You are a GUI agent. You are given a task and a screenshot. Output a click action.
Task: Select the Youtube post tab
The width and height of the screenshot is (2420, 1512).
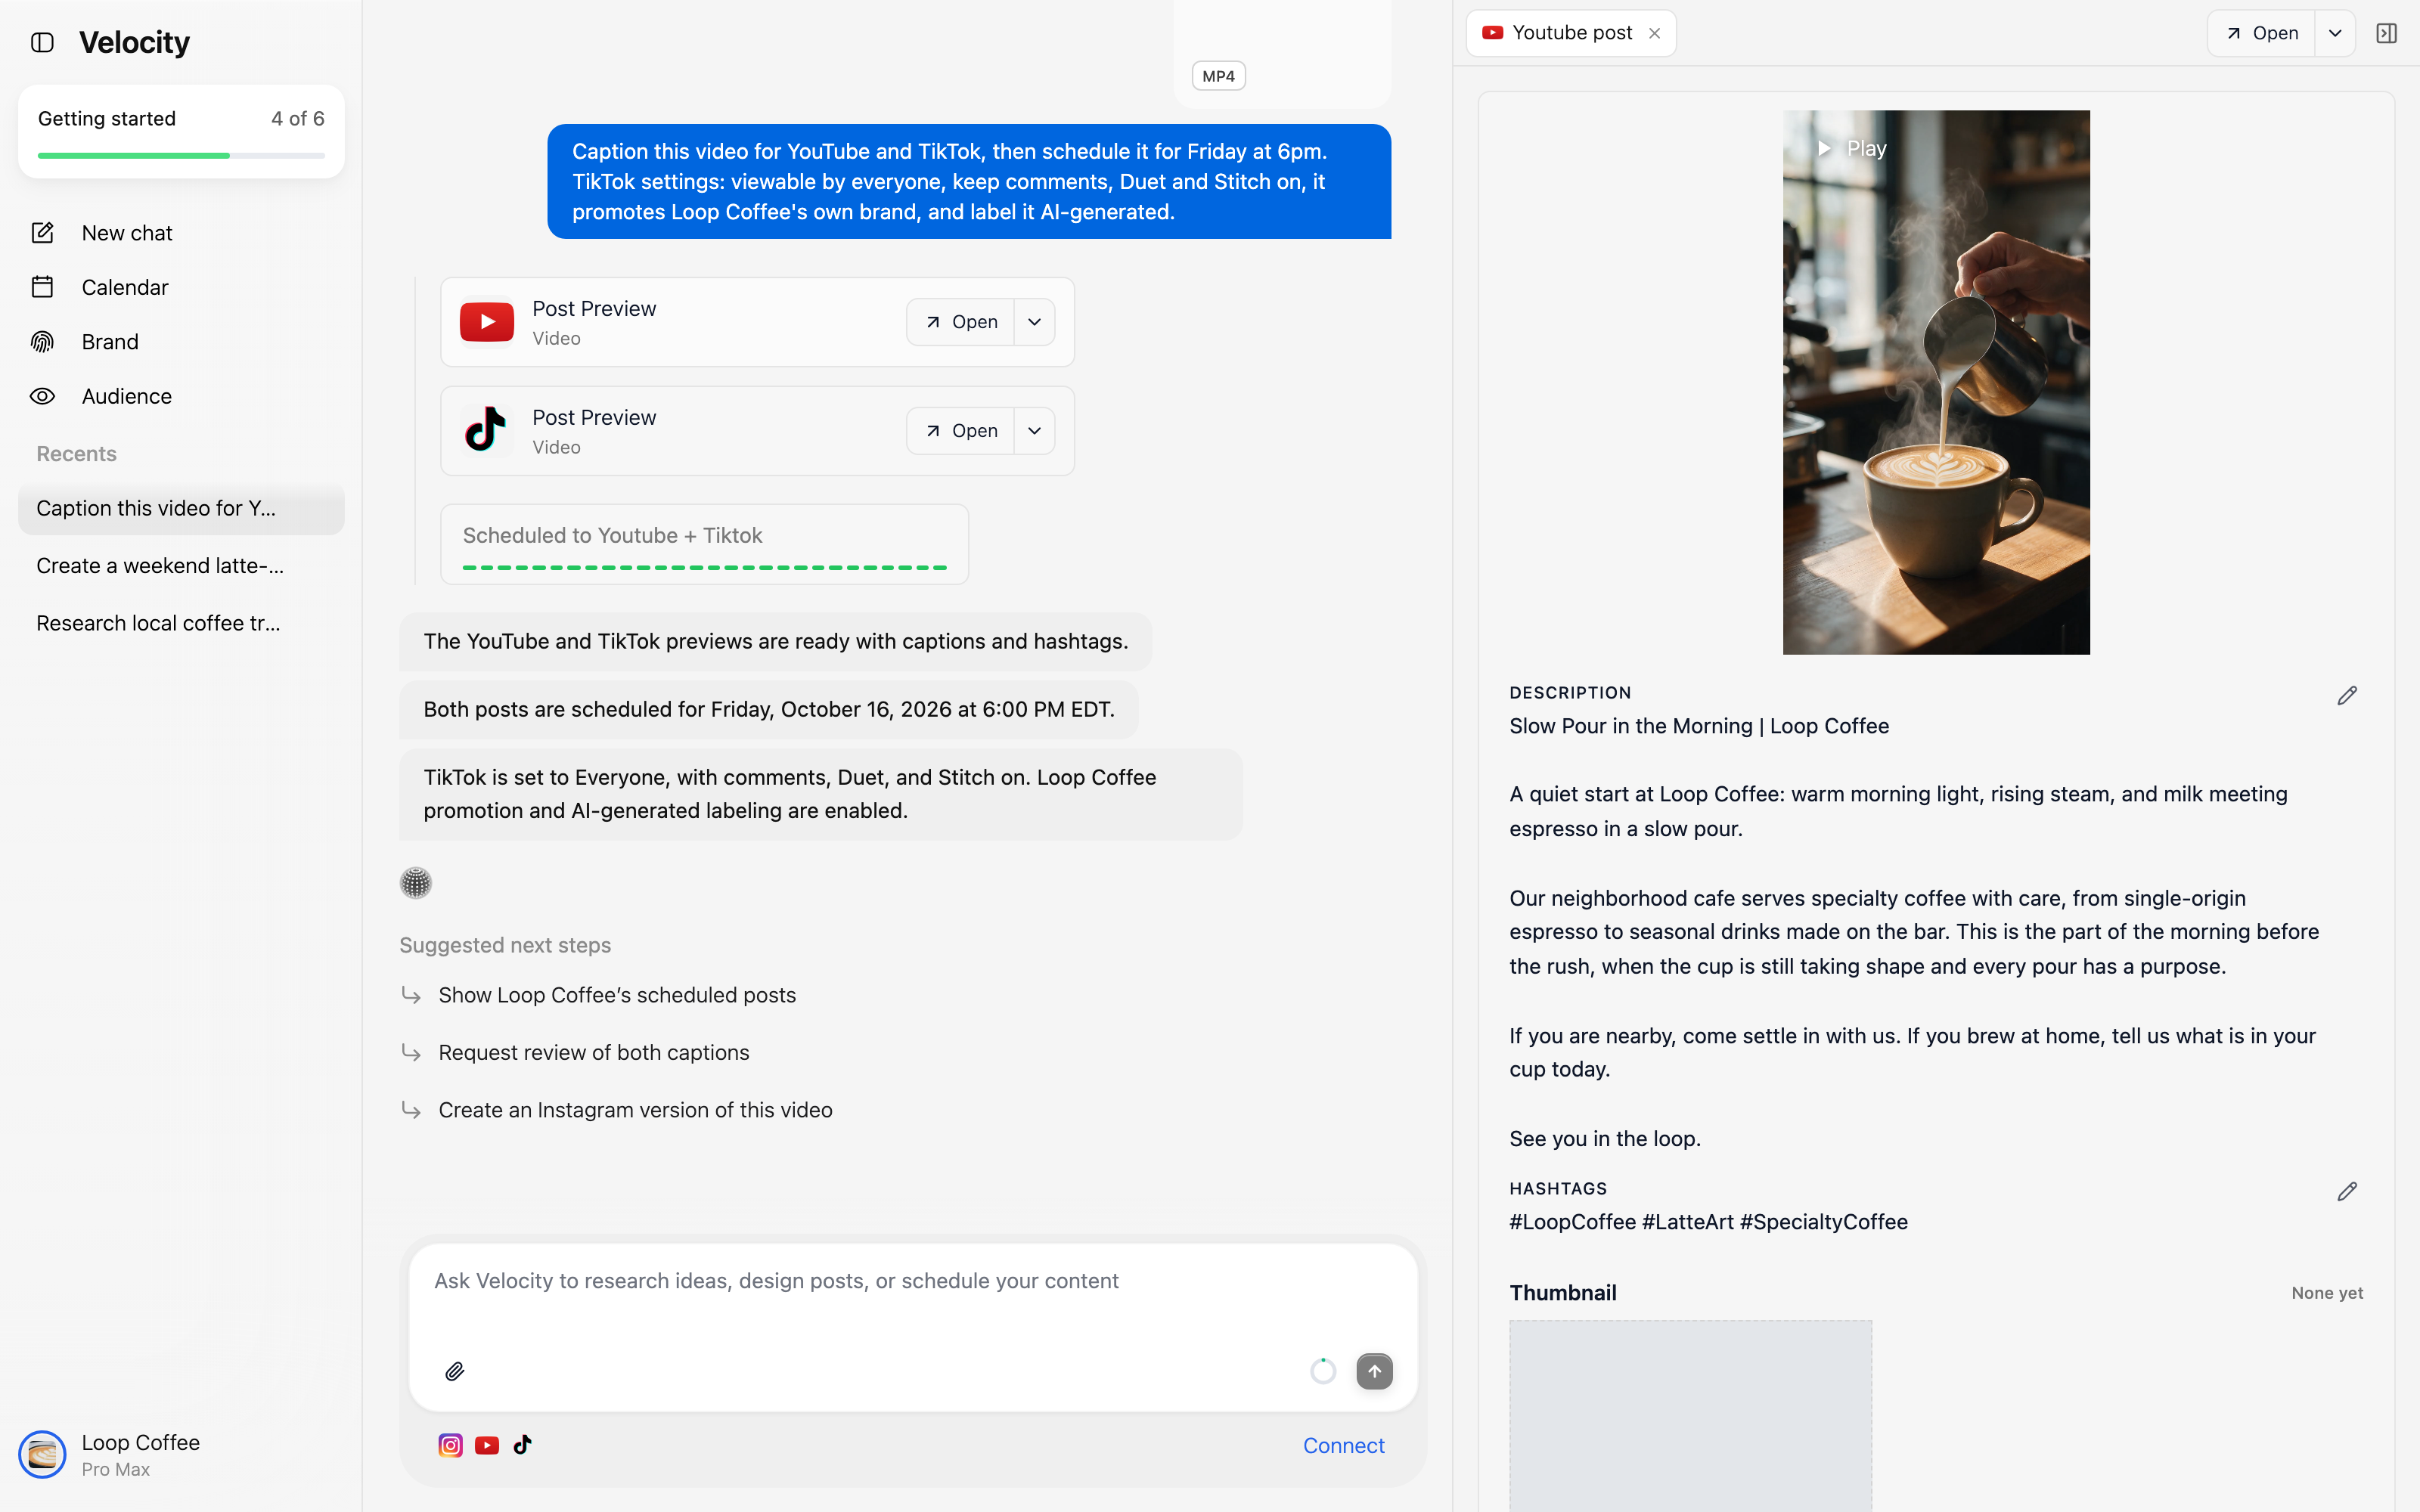[x=1571, y=33]
